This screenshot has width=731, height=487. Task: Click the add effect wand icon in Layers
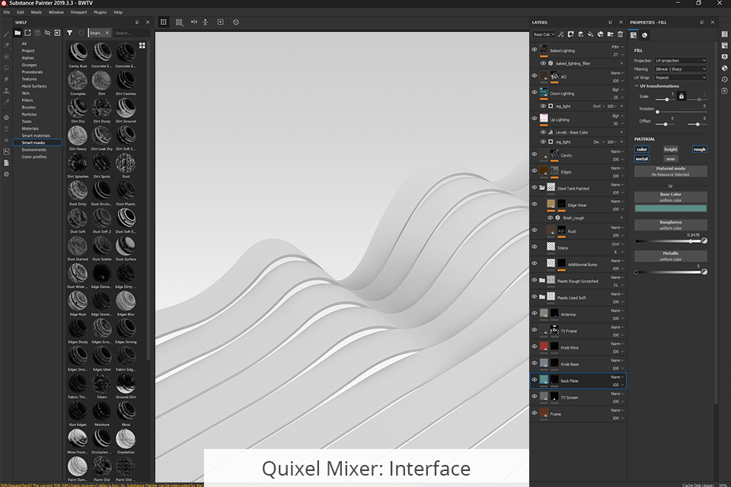pos(561,34)
